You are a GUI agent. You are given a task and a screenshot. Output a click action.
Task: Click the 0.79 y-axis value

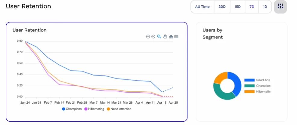point(20,52)
